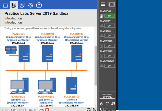162x111 pixels.
Task: Switch on PLABWIN101 machine
Action: (x=110, y=56)
